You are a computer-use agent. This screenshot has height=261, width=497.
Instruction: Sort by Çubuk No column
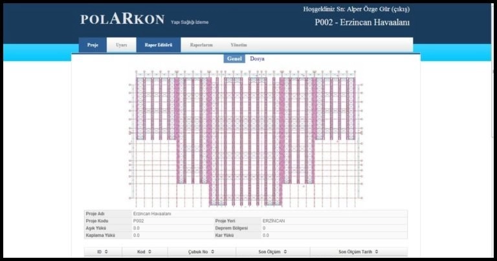(201, 251)
